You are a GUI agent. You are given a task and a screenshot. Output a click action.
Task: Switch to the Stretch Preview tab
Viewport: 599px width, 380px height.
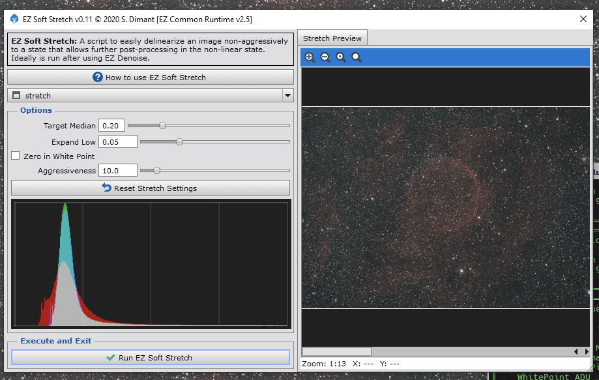tap(332, 38)
